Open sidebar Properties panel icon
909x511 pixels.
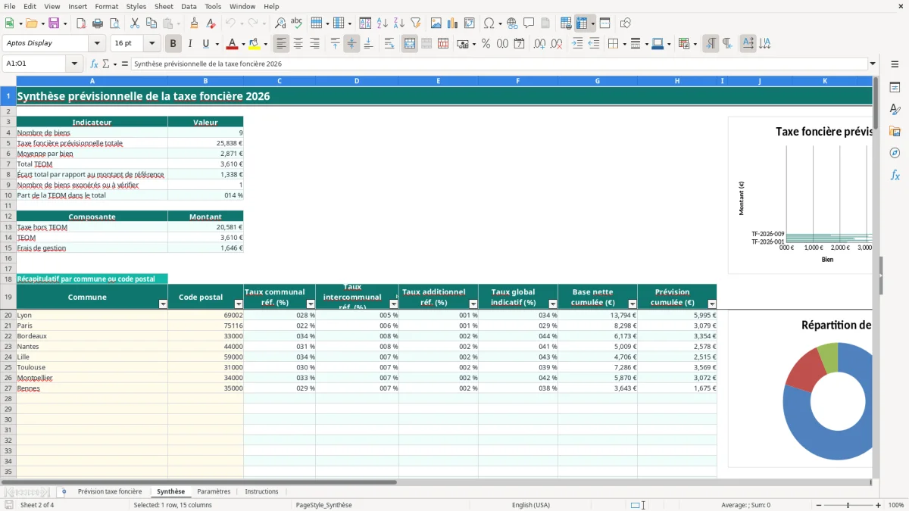point(895,87)
